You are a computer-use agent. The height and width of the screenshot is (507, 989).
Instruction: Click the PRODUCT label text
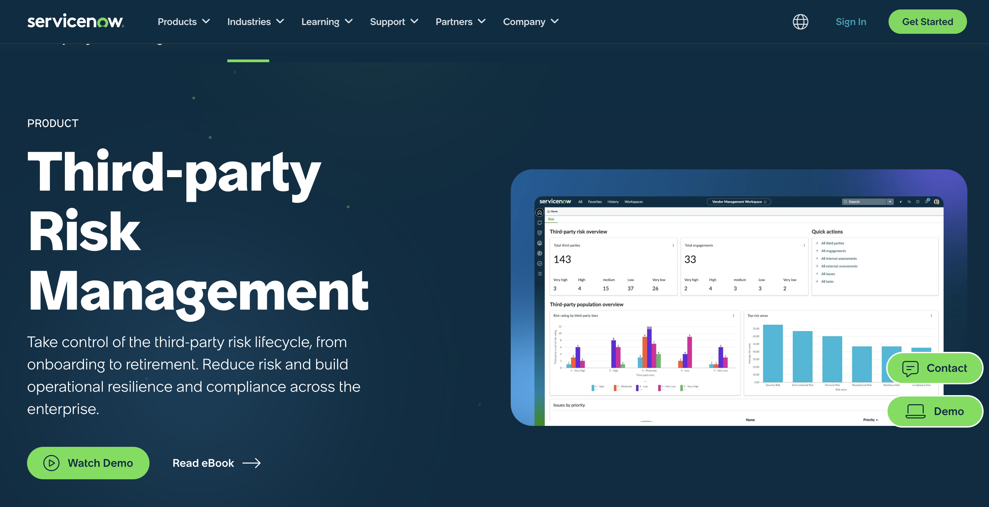pyautogui.click(x=53, y=124)
